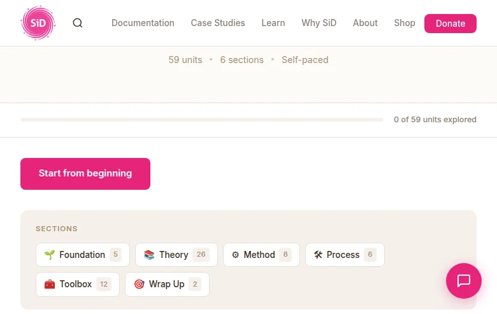Click the Wrap Up target icon
Viewport: 497px width, 314px height.
point(139,284)
